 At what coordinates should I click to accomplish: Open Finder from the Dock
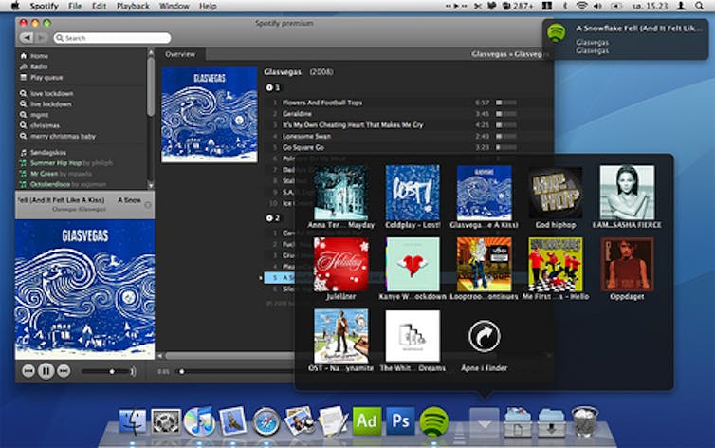tap(132, 421)
